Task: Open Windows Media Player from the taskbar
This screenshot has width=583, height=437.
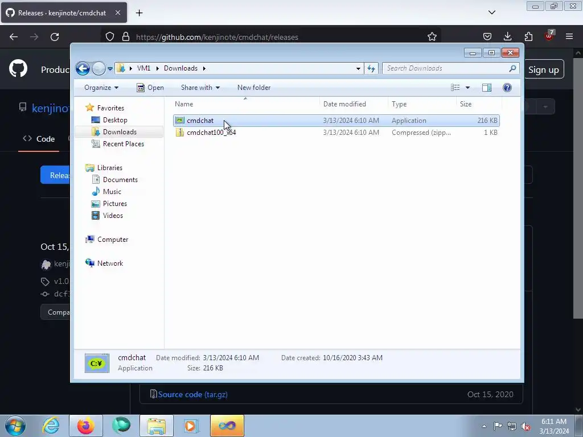Action: coord(191,426)
